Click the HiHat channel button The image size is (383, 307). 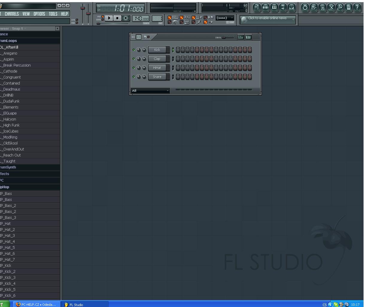[157, 68]
